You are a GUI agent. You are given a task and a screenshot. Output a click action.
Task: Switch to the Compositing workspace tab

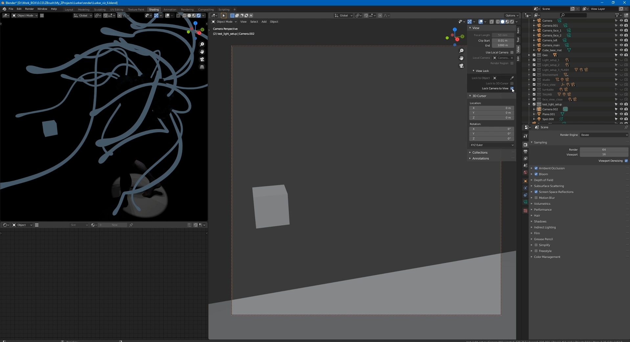(206, 10)
